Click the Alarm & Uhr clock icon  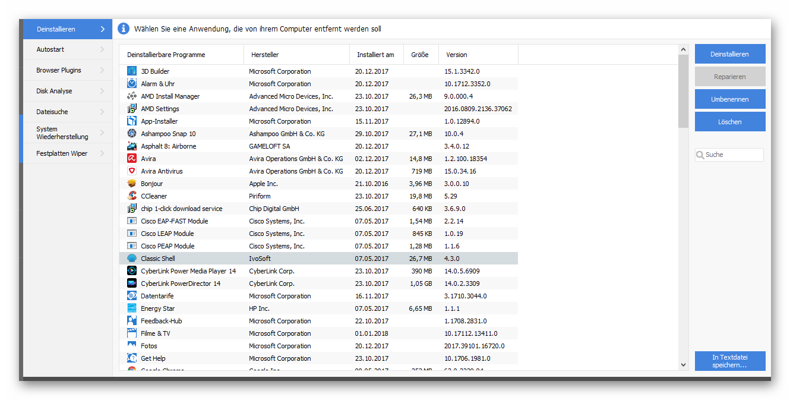(x=132, y=84)
